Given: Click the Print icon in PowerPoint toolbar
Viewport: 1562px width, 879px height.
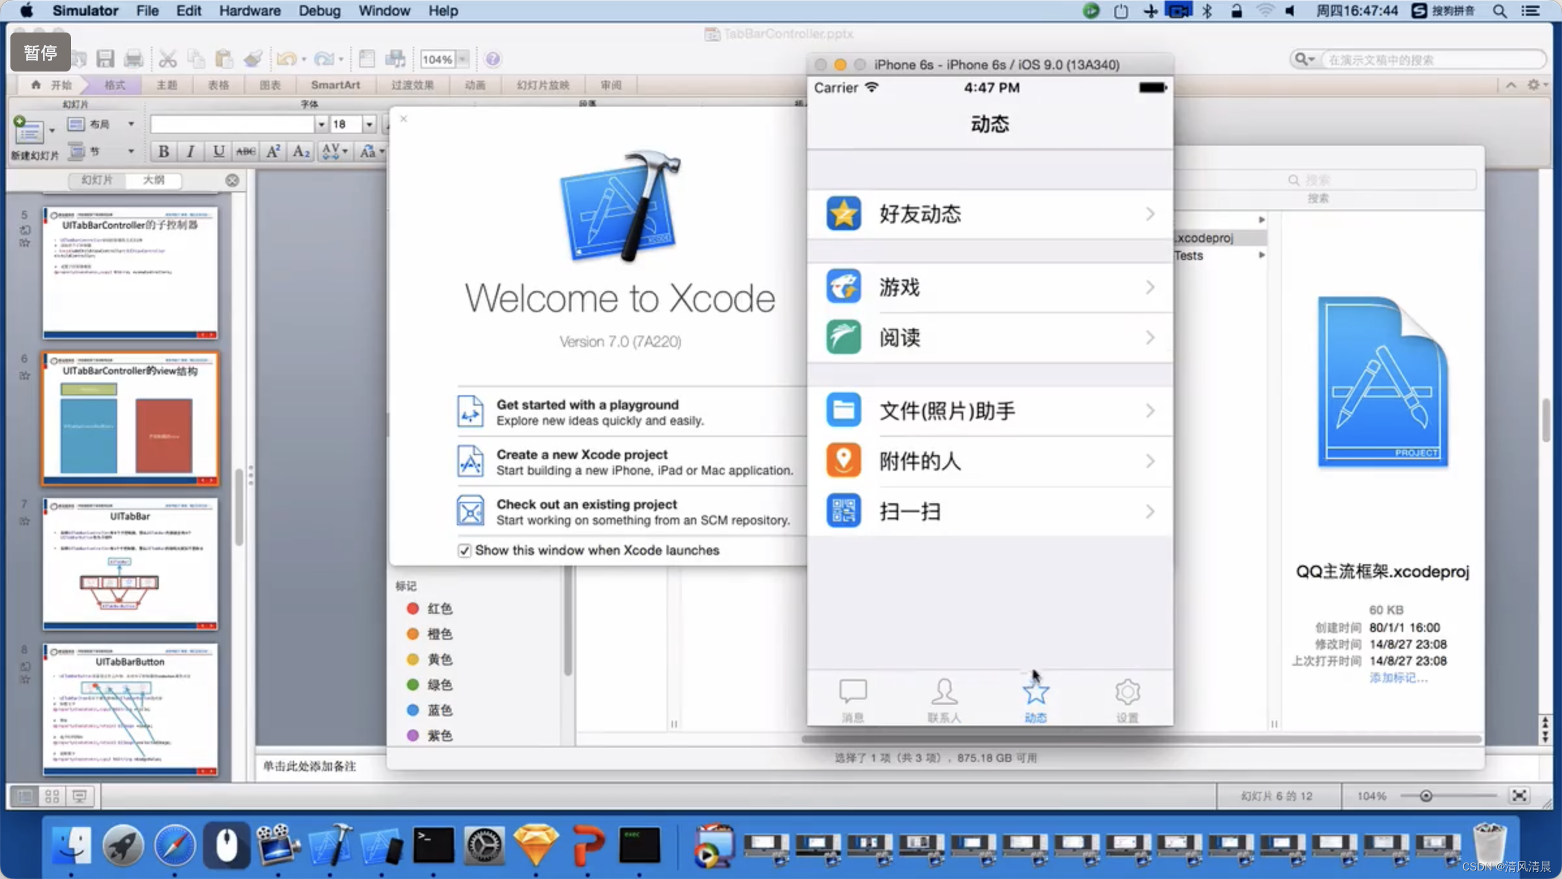Looking at the screenshot, I should point(133,59).
